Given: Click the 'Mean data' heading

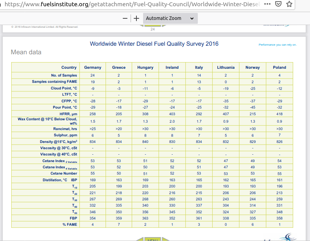Looking at the screenshot, I should pyautogui.click(x=26, y=52).
